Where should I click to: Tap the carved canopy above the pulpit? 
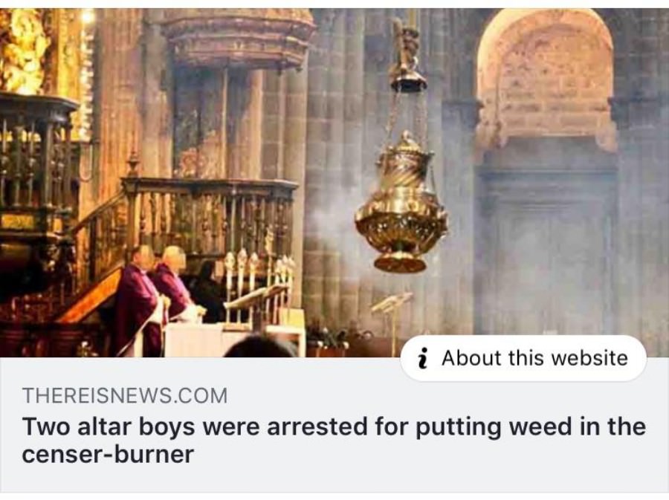tap(238, 39)
